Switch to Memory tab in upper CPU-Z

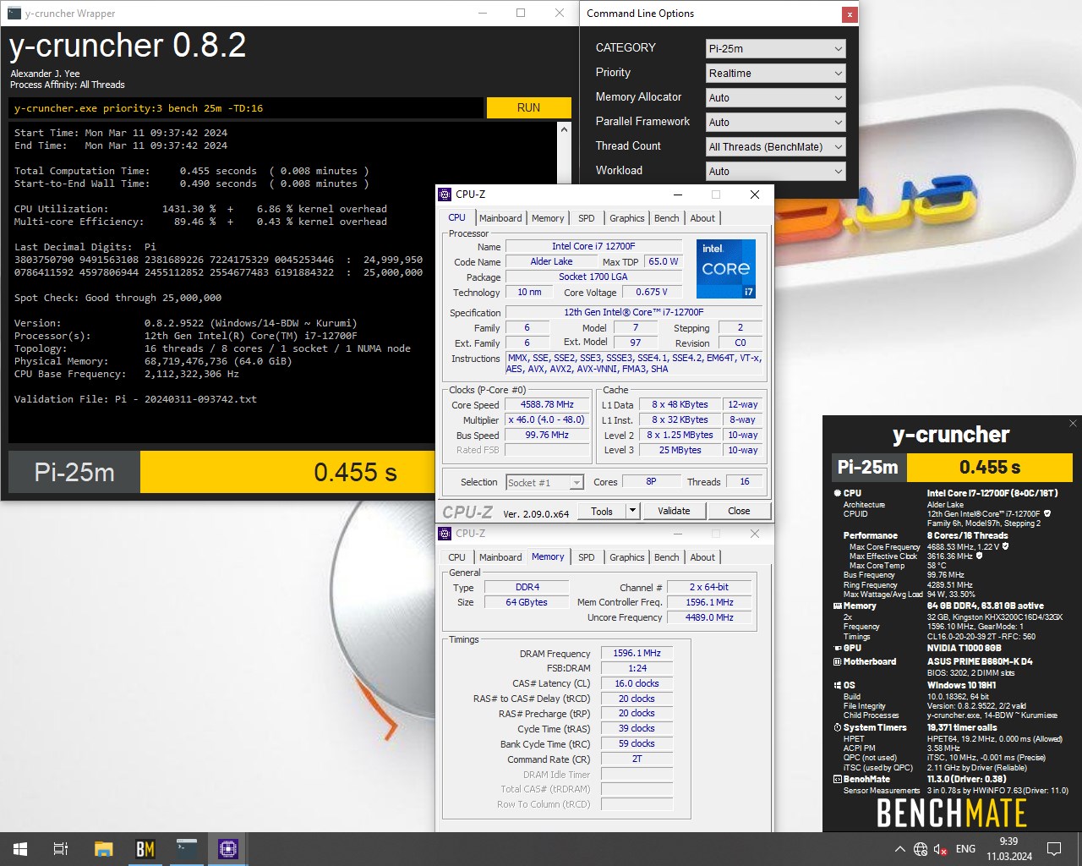click(548, 218)
